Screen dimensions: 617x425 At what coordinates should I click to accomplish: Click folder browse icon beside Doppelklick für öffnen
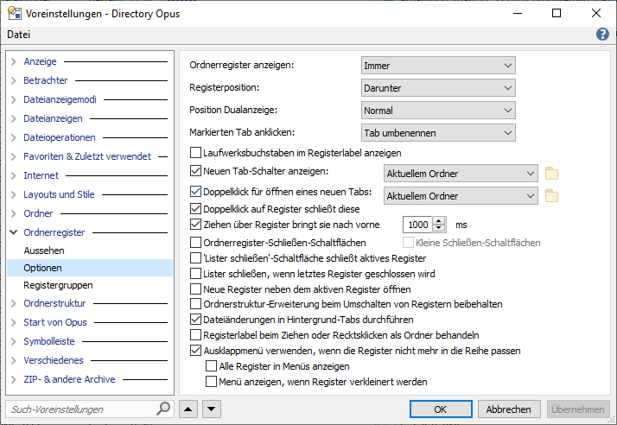[x=551, y=195]
